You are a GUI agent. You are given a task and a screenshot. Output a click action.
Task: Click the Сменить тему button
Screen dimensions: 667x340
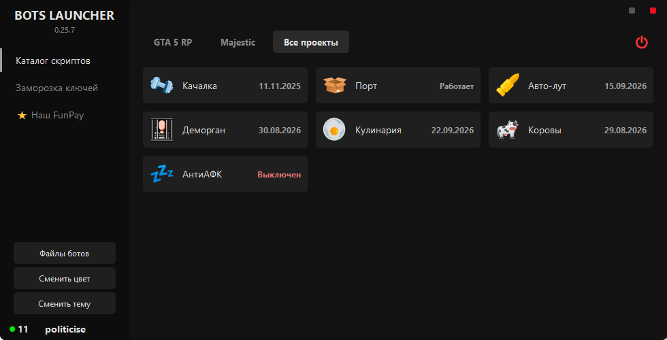[65, 303]
